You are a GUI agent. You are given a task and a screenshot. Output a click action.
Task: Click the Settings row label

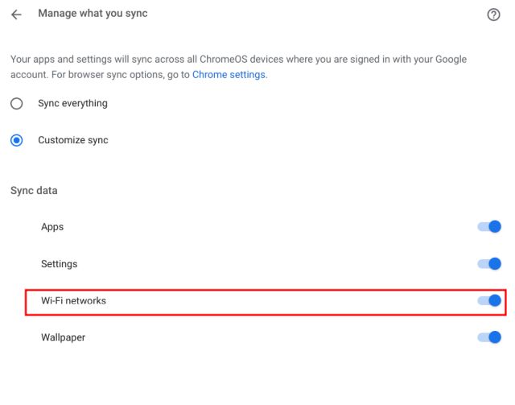60,264
